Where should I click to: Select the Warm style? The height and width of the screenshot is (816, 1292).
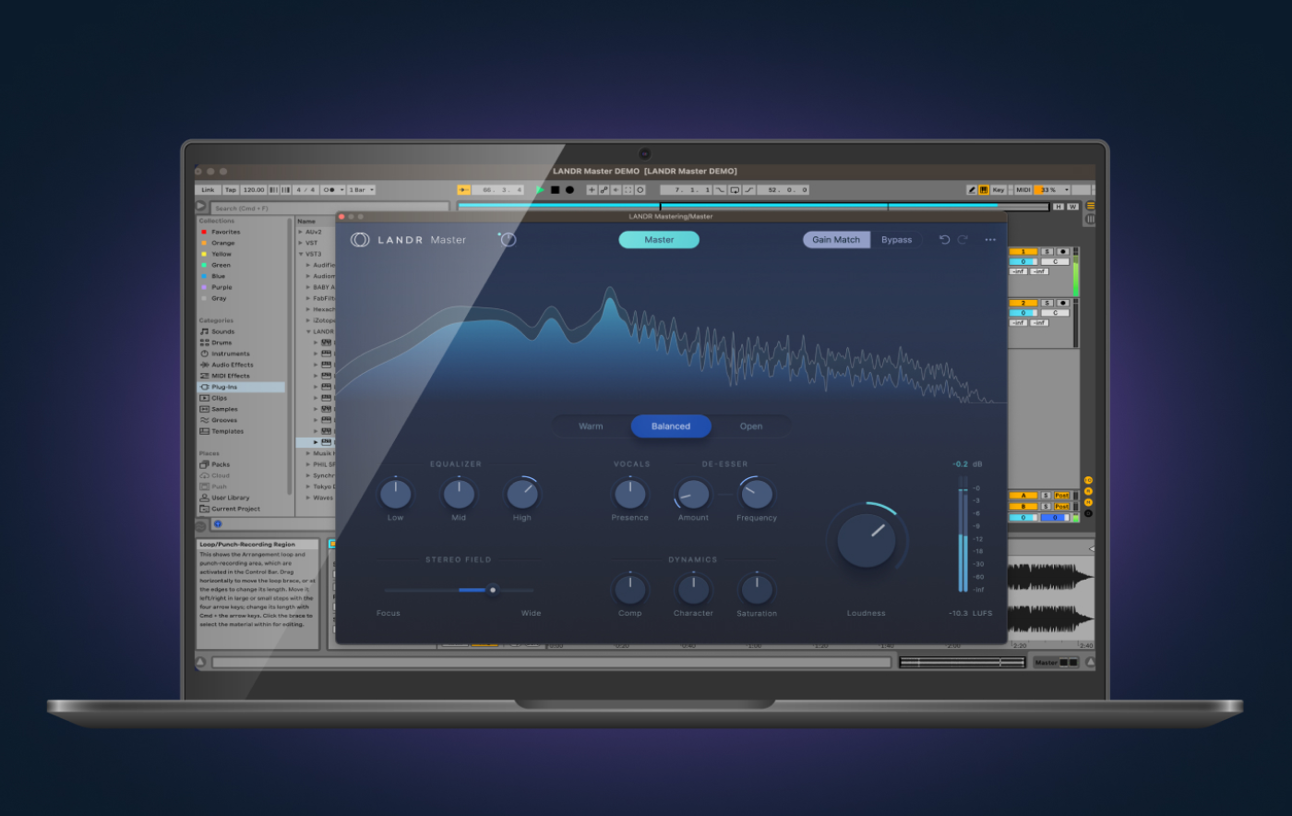pyautogui.click(x=591, y=426)
